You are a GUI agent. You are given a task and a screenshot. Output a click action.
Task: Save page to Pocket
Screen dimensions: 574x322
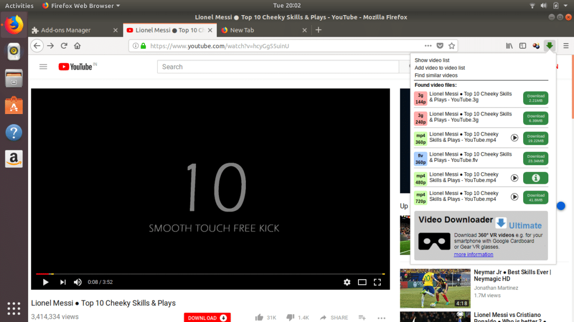coord(440,46)
